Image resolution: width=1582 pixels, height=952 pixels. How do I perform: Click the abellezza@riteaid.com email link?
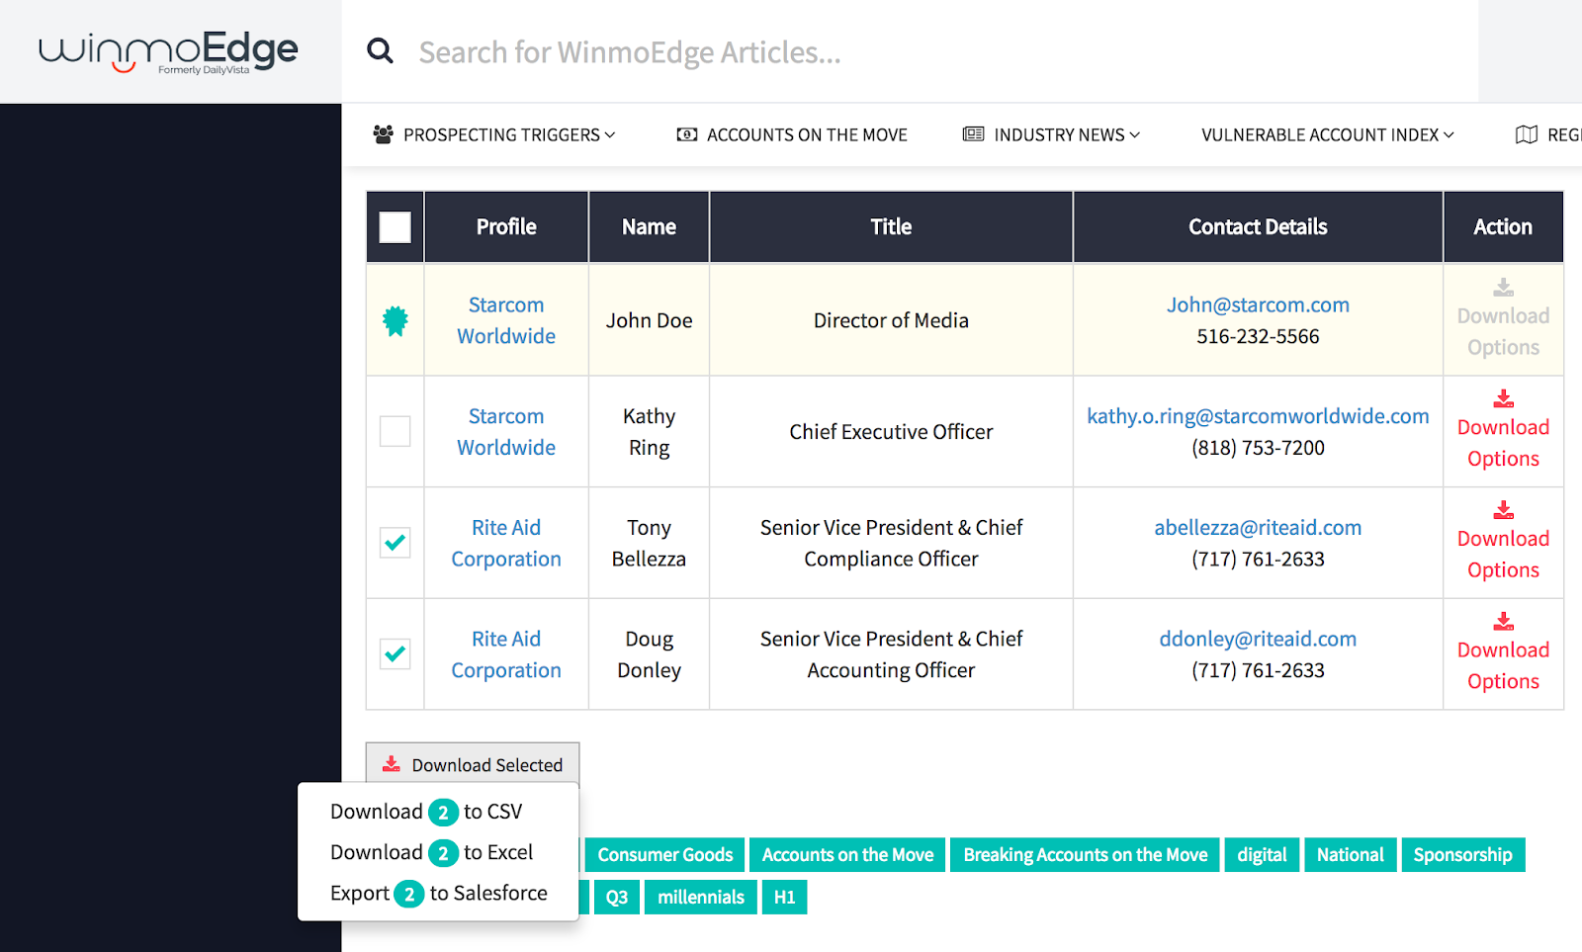[1258, 528]
